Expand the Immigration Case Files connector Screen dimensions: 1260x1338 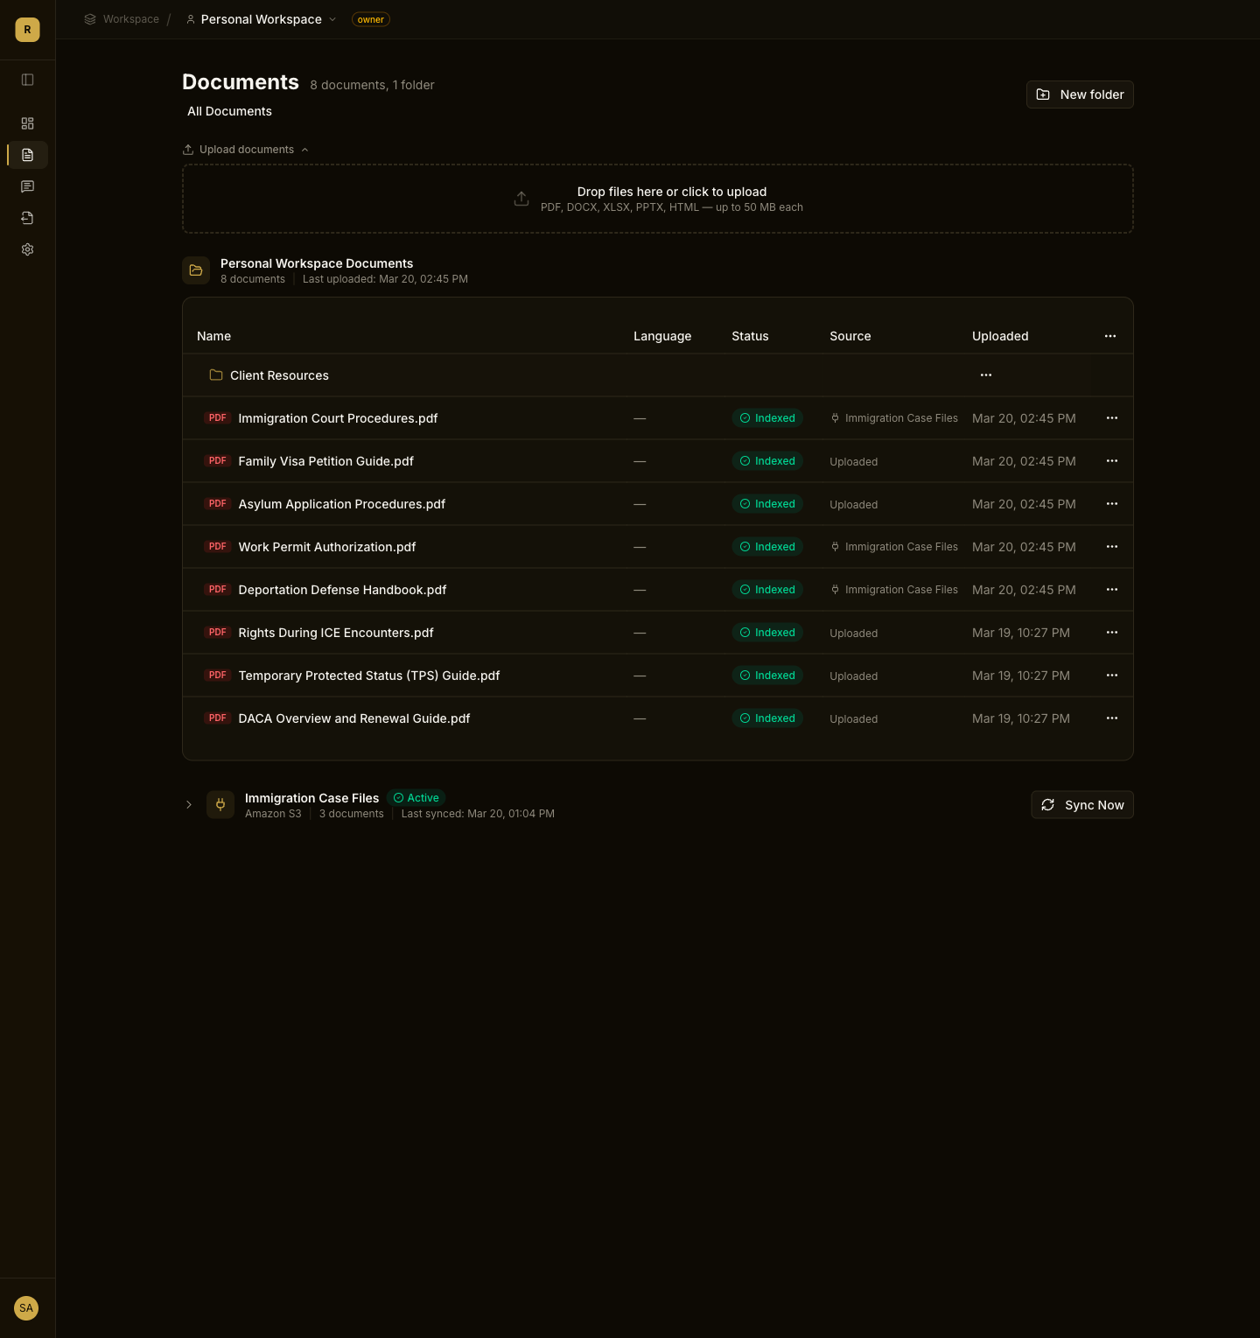[189, 805]
